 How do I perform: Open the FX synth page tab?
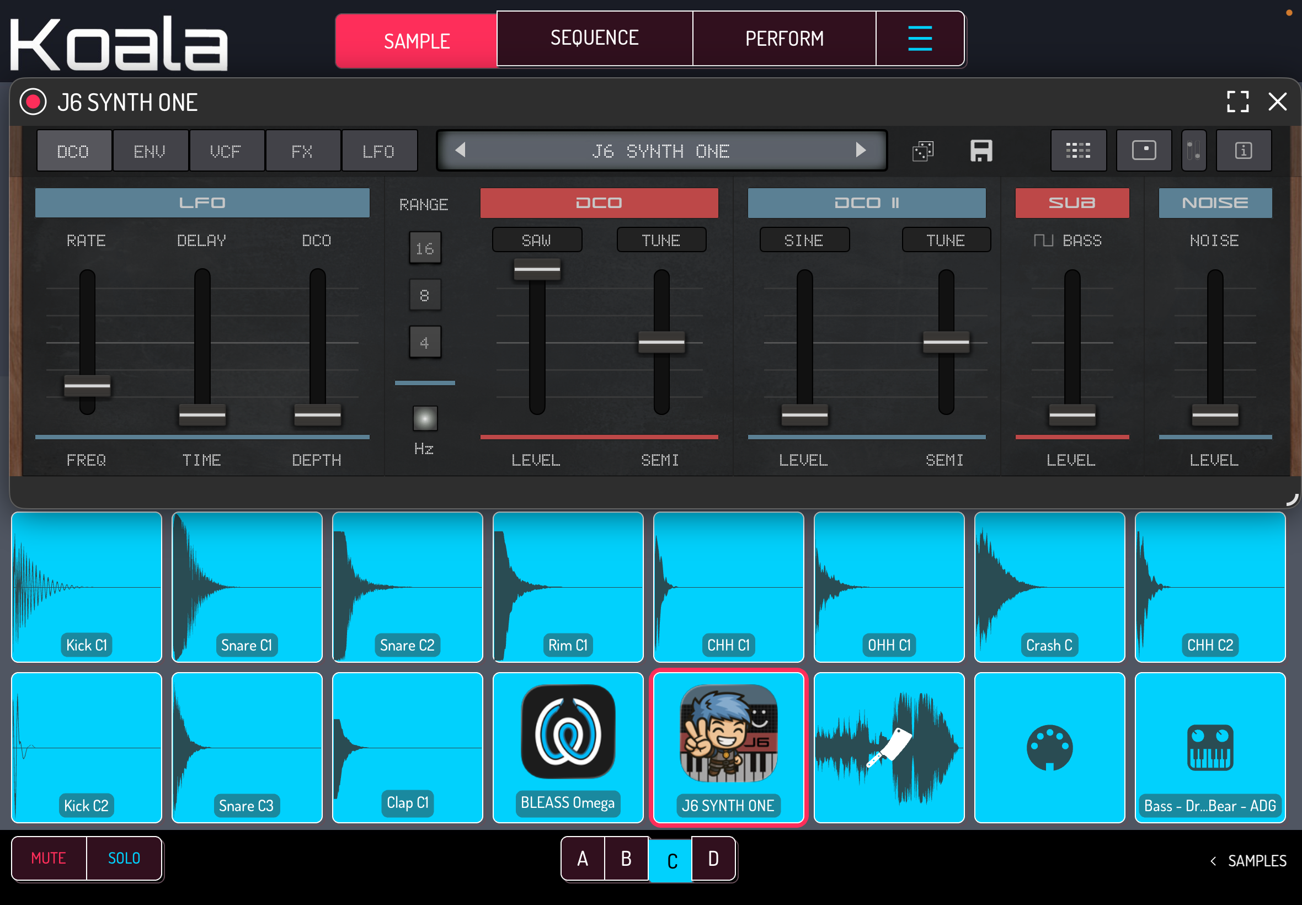[303, 151]
